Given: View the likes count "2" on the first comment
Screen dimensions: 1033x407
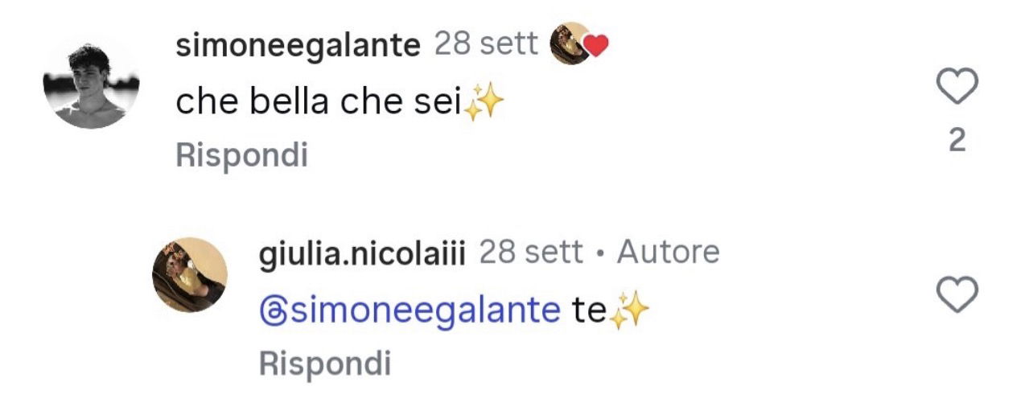Looking at the screenshot, I should [957, 142].
